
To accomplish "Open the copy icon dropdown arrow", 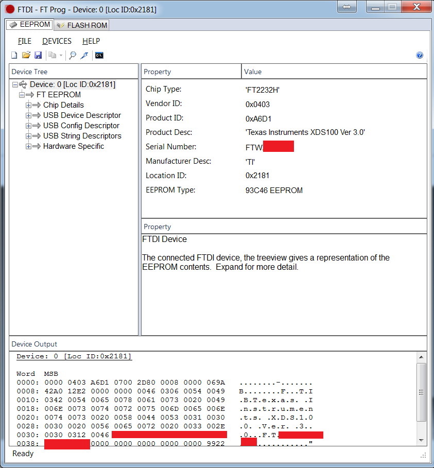I will [x=61, y=55].
